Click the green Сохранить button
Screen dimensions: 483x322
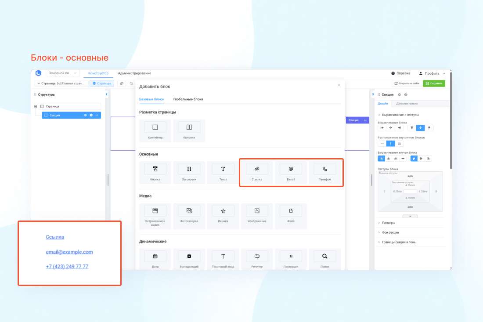[x=434, y=83]
